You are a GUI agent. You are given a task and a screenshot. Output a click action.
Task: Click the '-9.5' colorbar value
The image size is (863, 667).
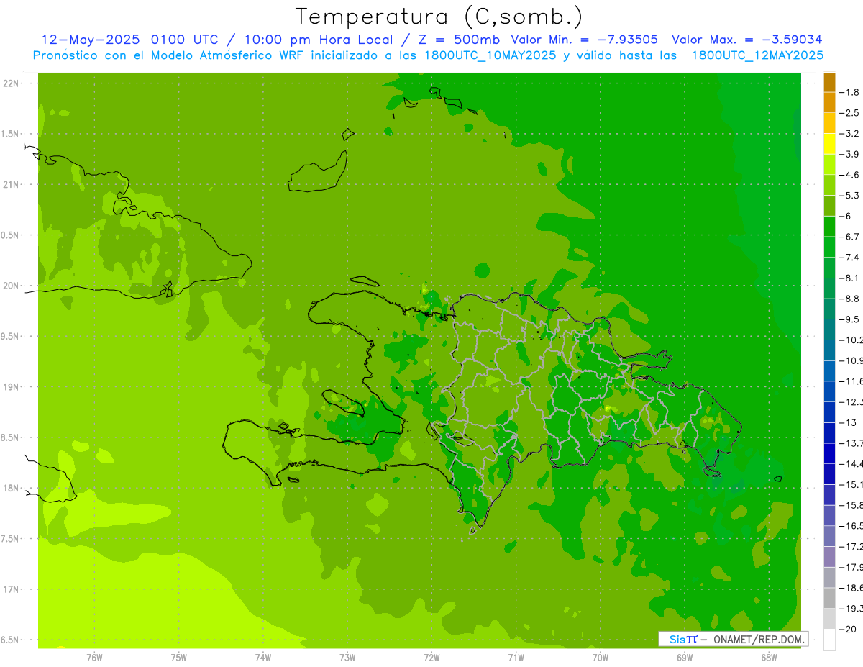pyautogui.click(x=849, y=319)
